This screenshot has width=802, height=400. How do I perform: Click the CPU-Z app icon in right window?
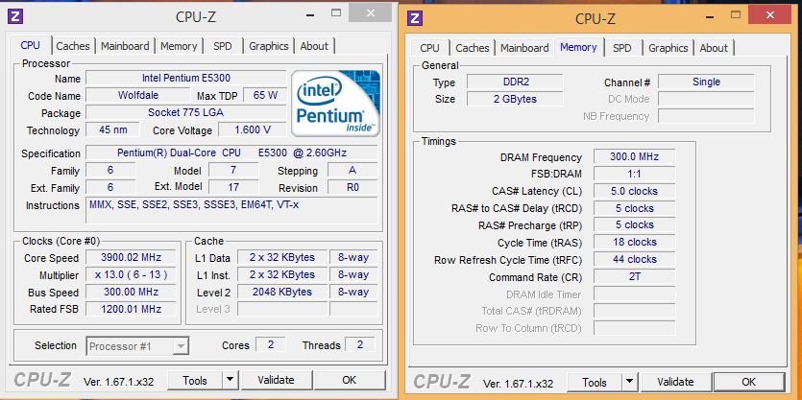415,18
